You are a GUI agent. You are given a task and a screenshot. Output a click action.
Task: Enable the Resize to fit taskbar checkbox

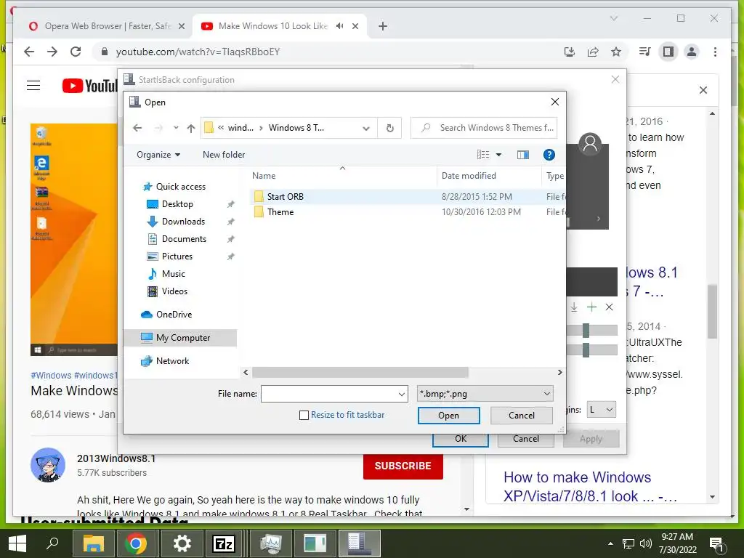point(304,415)
